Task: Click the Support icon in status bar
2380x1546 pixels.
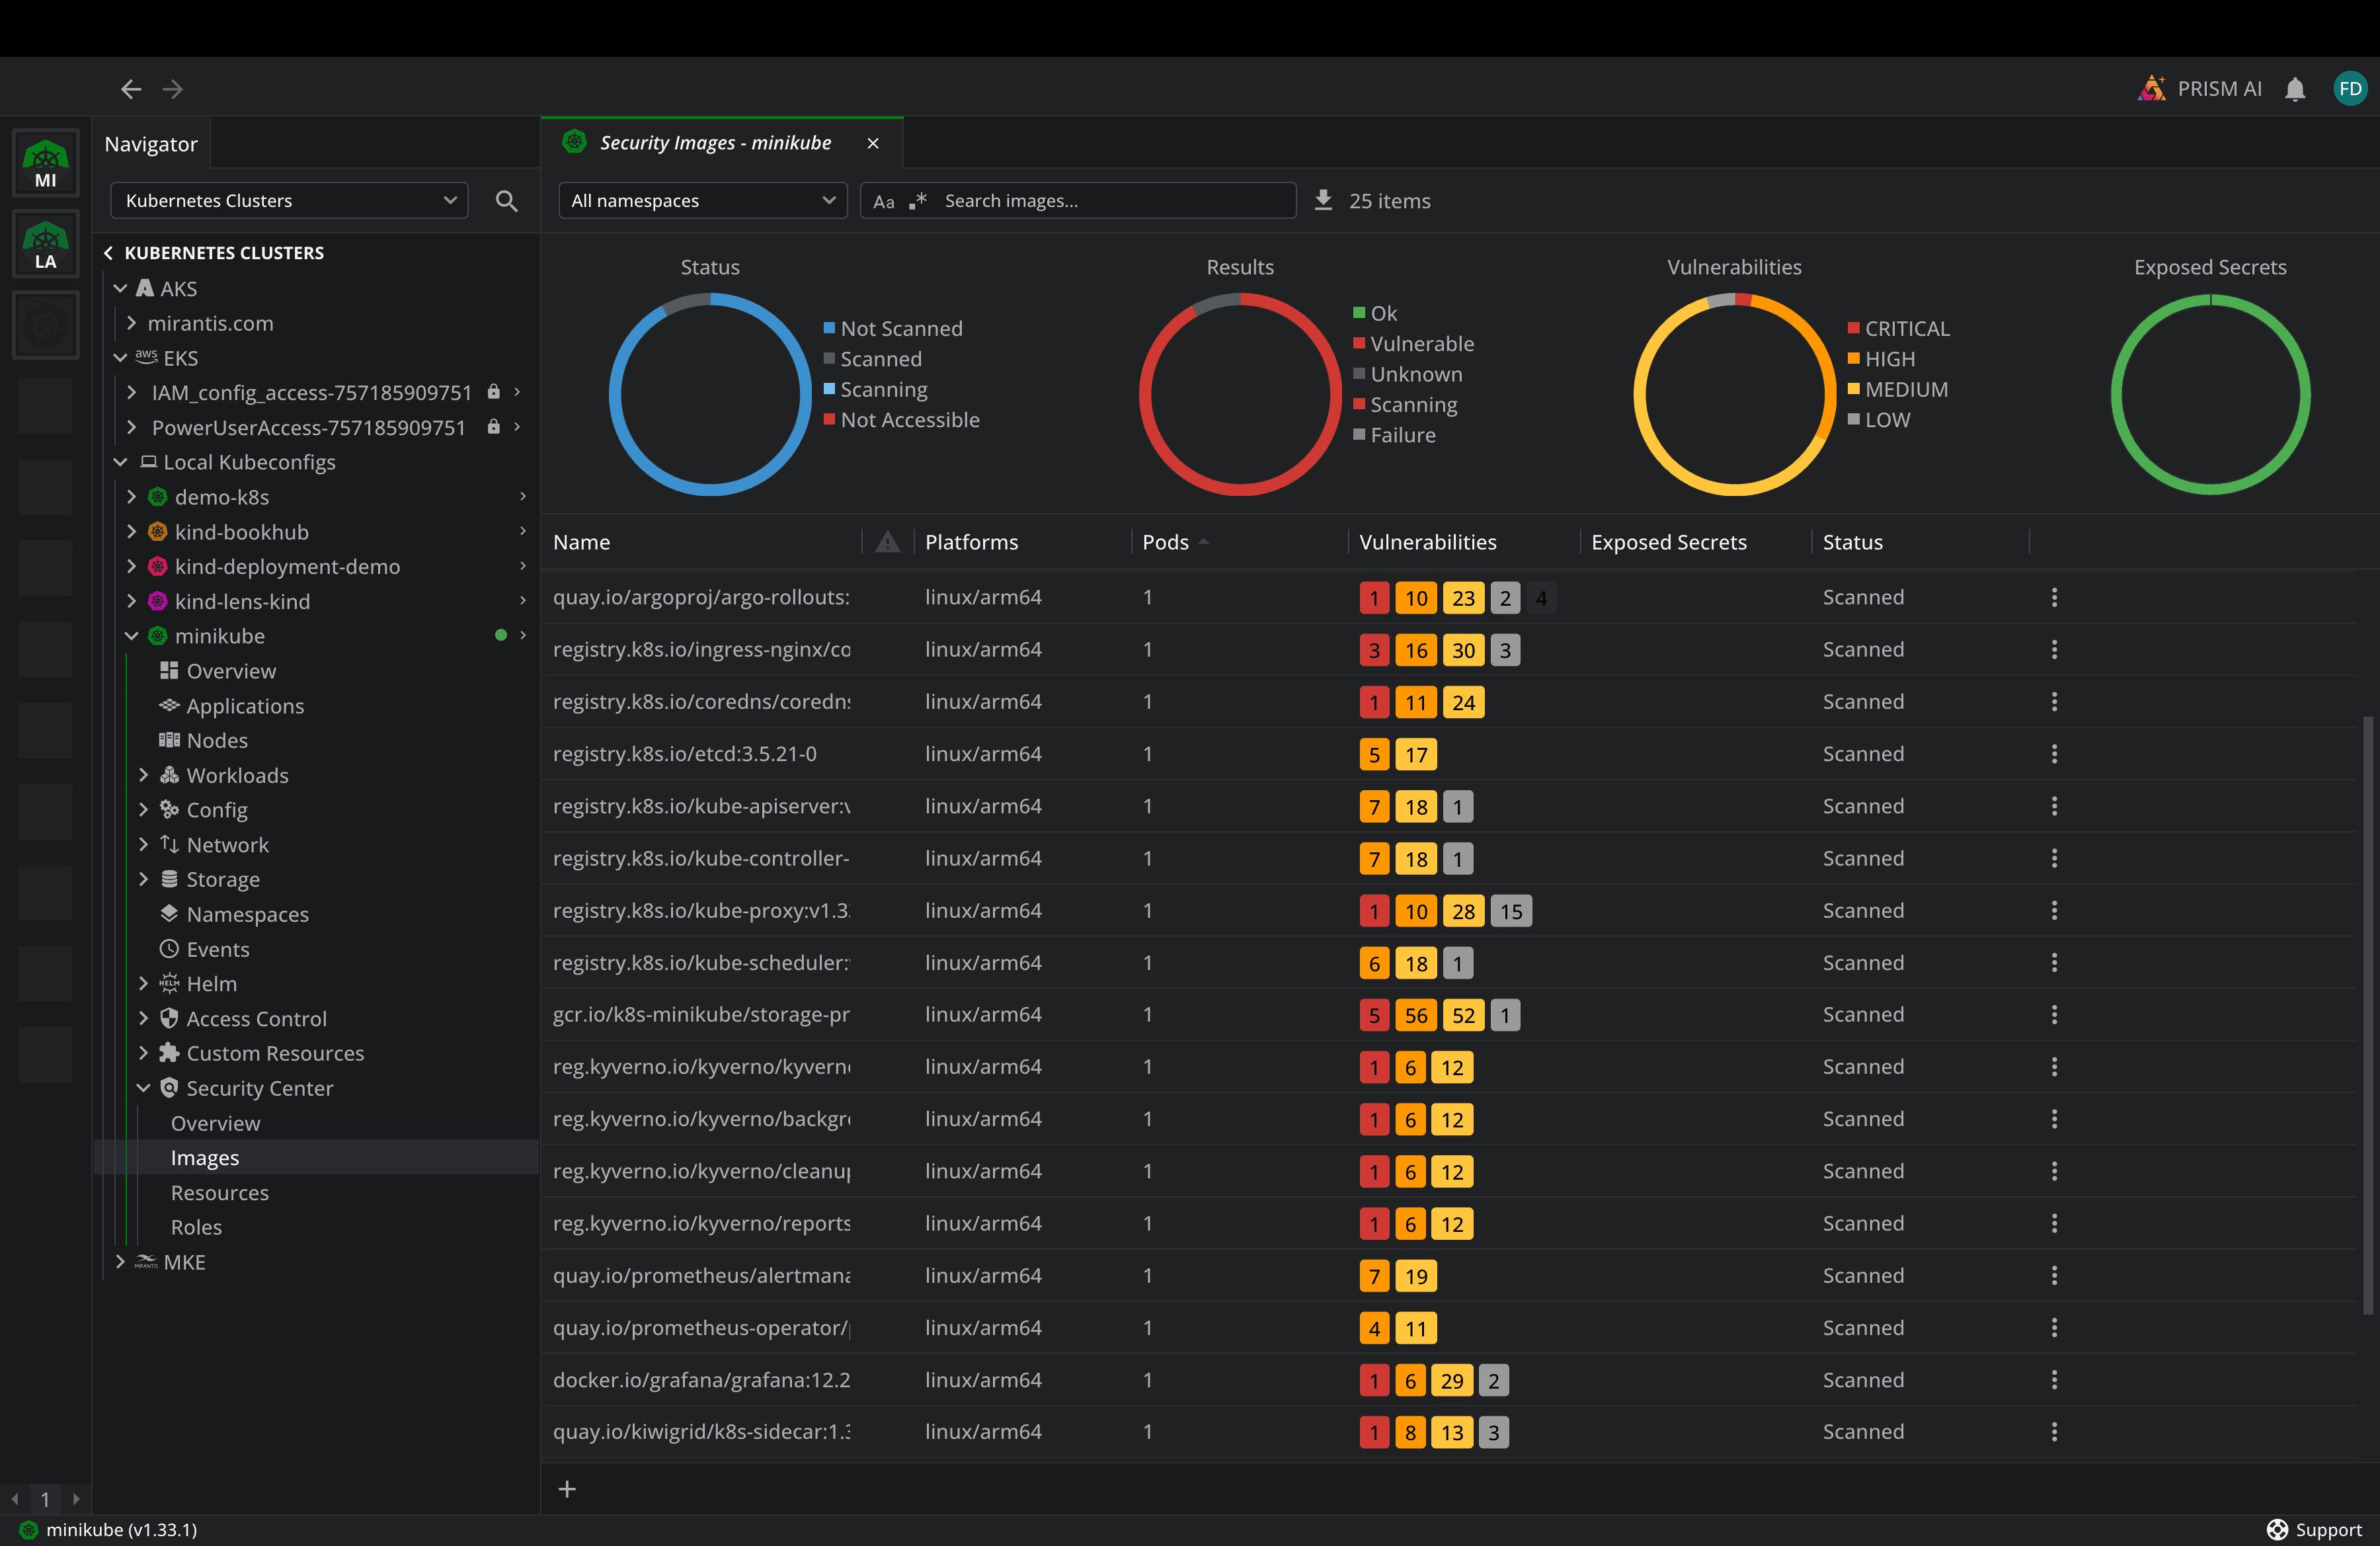Action: (2277, 1529)
